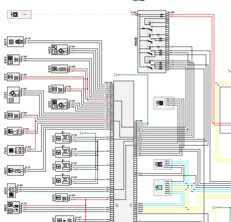The height and width of the screenshot is (222, 231).
Task: Click the BFRM fuse box label
Action: click(136, 41)
